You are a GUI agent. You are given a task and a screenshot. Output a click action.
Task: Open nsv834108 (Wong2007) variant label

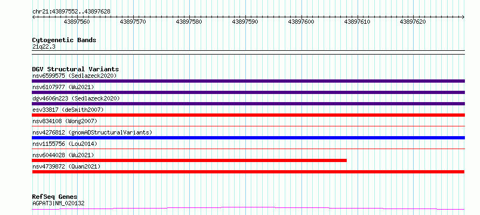tap(65, 121)
